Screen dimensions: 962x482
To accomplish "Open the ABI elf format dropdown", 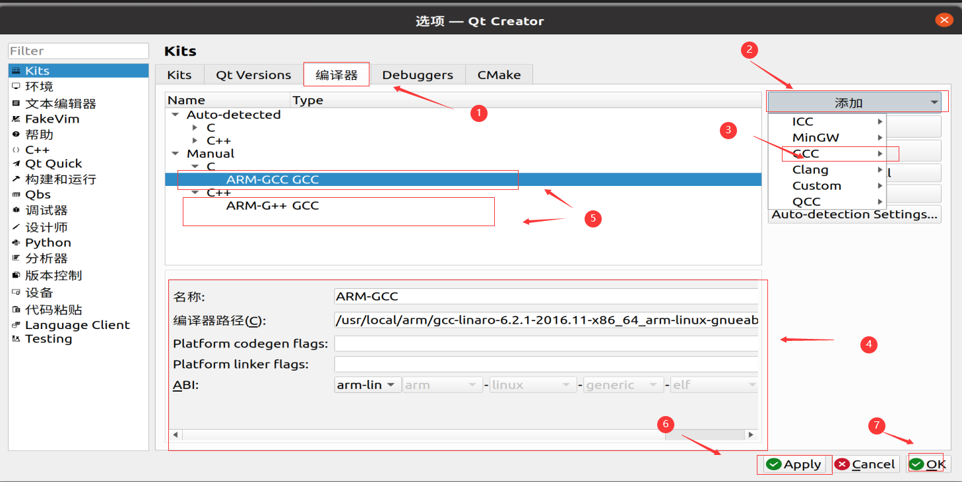I will pos(714,385).
